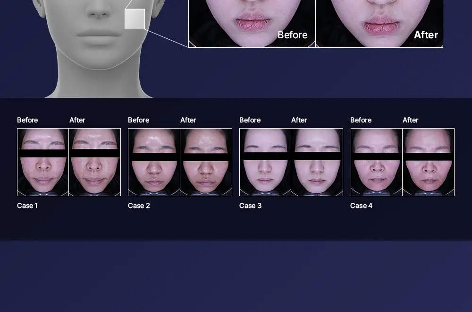
Task: View the Case 4 After photo
Action: coord(429,162)
